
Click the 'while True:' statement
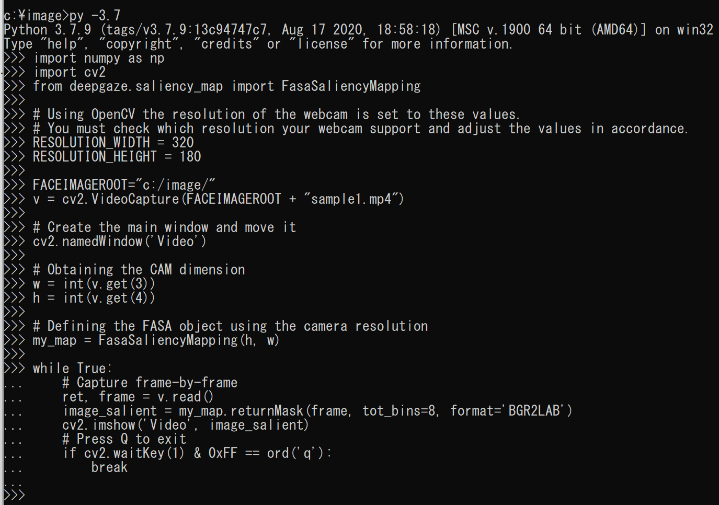pos(72,369)
